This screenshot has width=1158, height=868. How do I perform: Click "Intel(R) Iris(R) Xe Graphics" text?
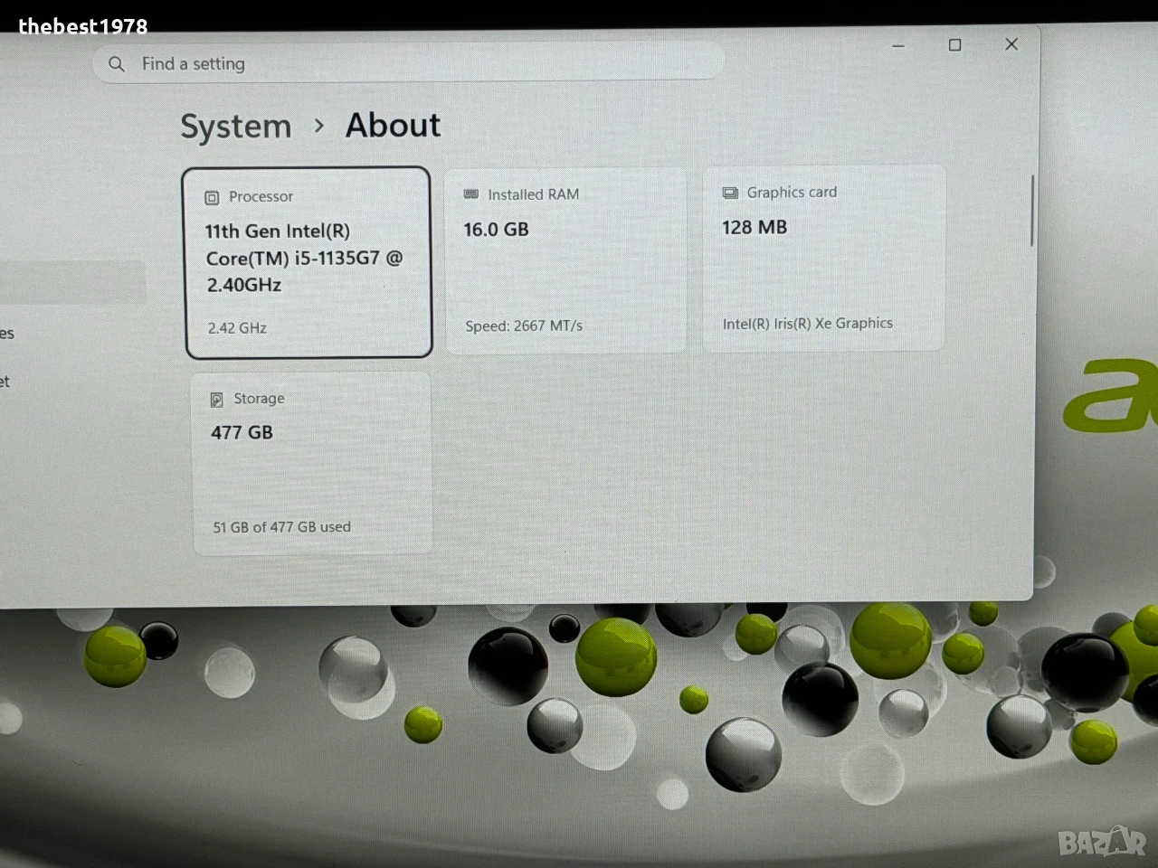pos(808,324)
